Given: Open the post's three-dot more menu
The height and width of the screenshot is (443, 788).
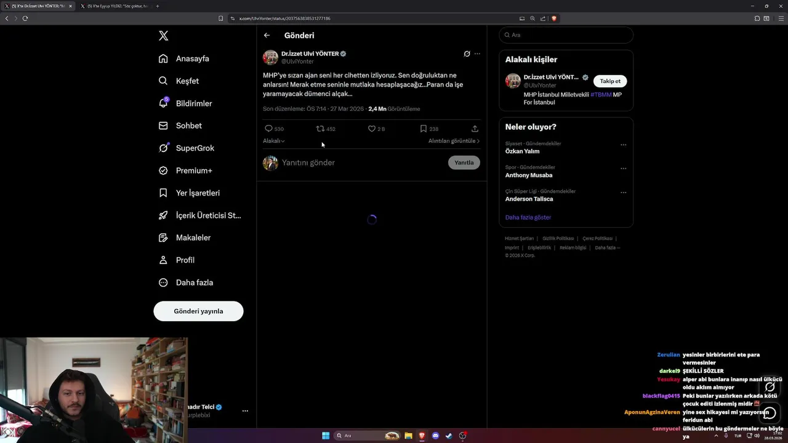Looking at the screenshot, I should (477, 54).
